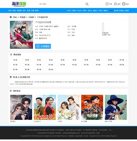Viewport: 137px width, 141px height.
Task: Play the show with 立即播放 button
Action: tap(43, 46)
